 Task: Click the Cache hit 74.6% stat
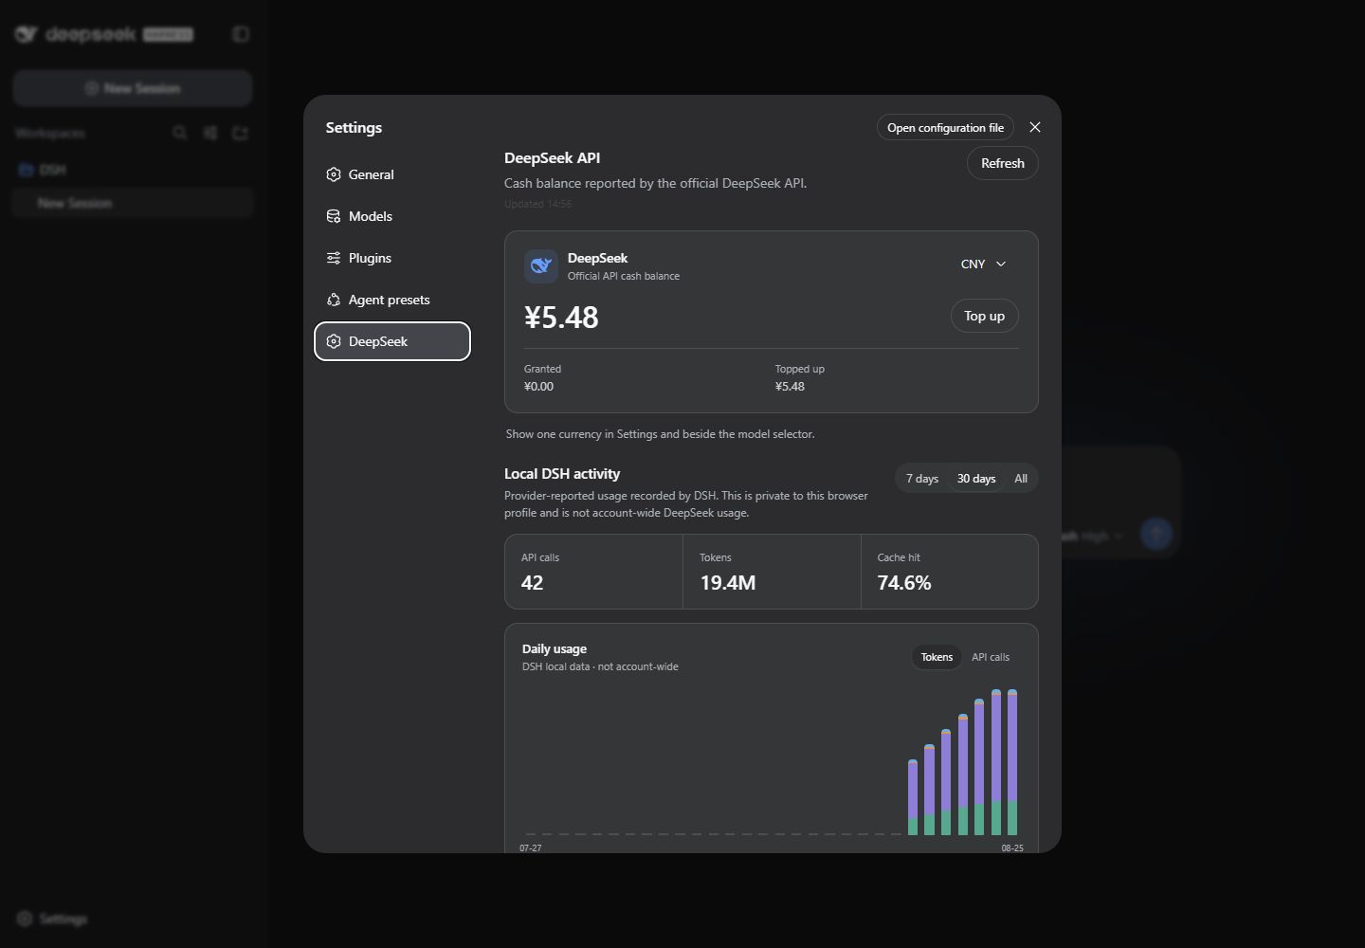click(x=949, y=572)
